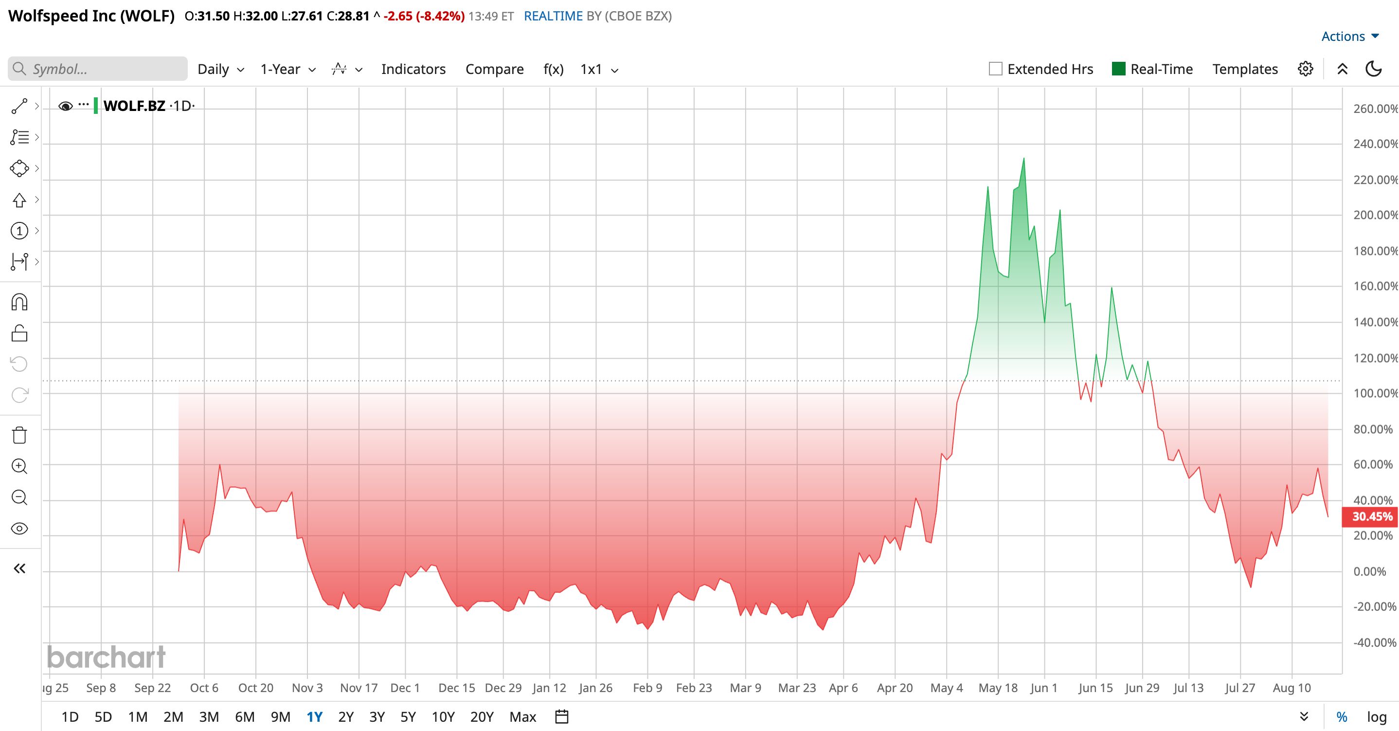This screenshot has height=731, width=1399.
Task: Hide the WOLF.BZ series eye toggle
Action: point(65,106)
